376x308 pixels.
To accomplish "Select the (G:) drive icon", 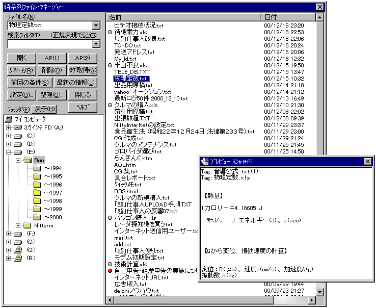I will [18, 242].
